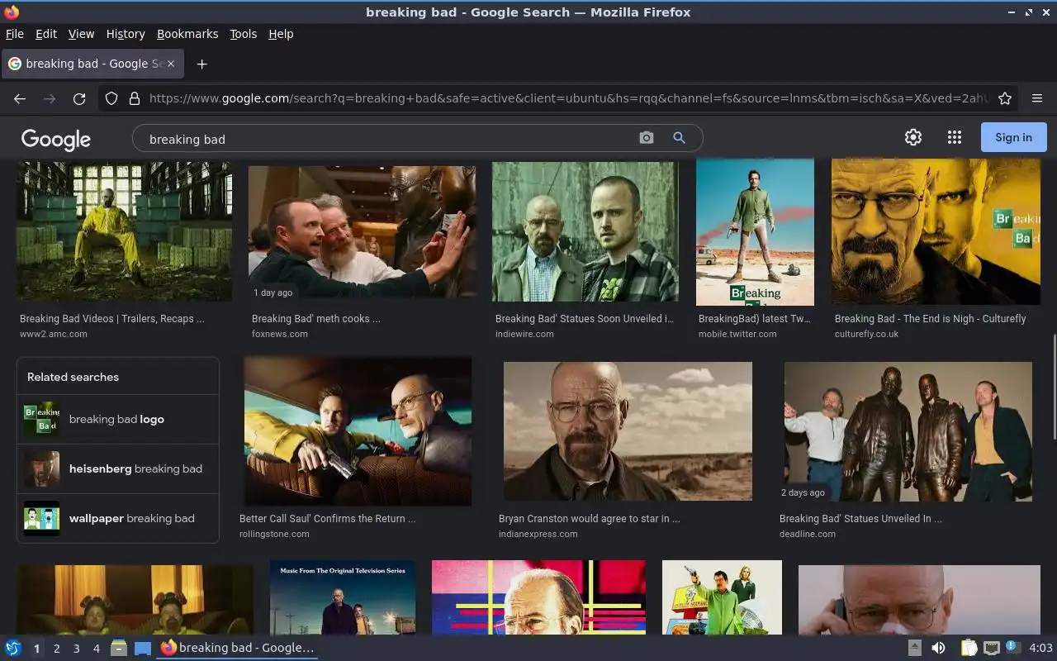Open the Bookmarks menu
The width and height of the screenshot is (1057, 661).
click(x=187, y=34)
